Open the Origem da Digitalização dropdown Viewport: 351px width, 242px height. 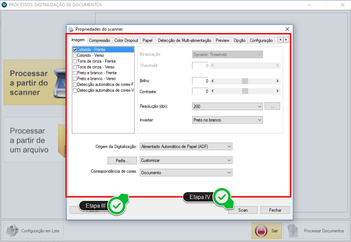[x=186, y=147]
